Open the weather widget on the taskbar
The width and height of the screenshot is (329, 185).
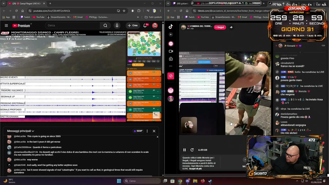pyautogui.click(x=9, y=181)
